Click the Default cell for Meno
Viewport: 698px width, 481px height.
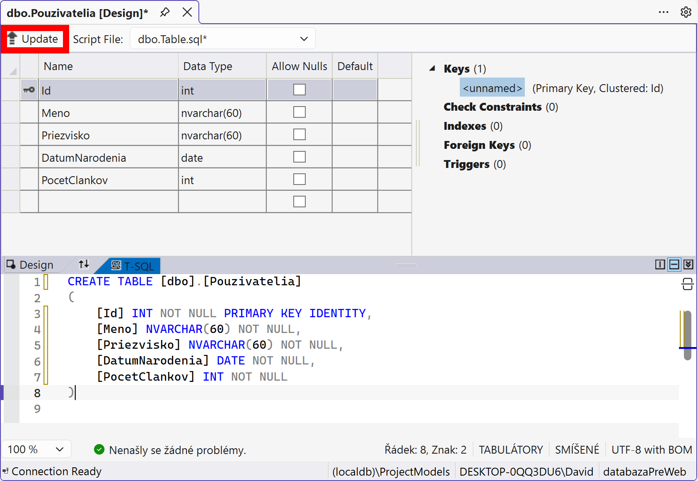click(355, 112)
